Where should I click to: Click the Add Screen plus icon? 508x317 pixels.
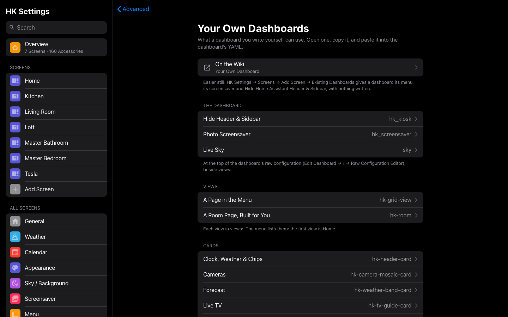pyautogui.click(x=15, y=189)
